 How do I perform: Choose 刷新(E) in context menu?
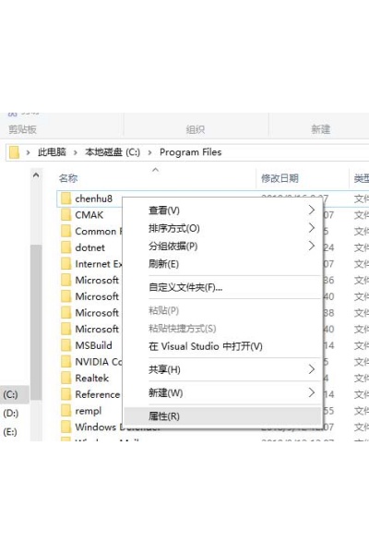[222, 264]
